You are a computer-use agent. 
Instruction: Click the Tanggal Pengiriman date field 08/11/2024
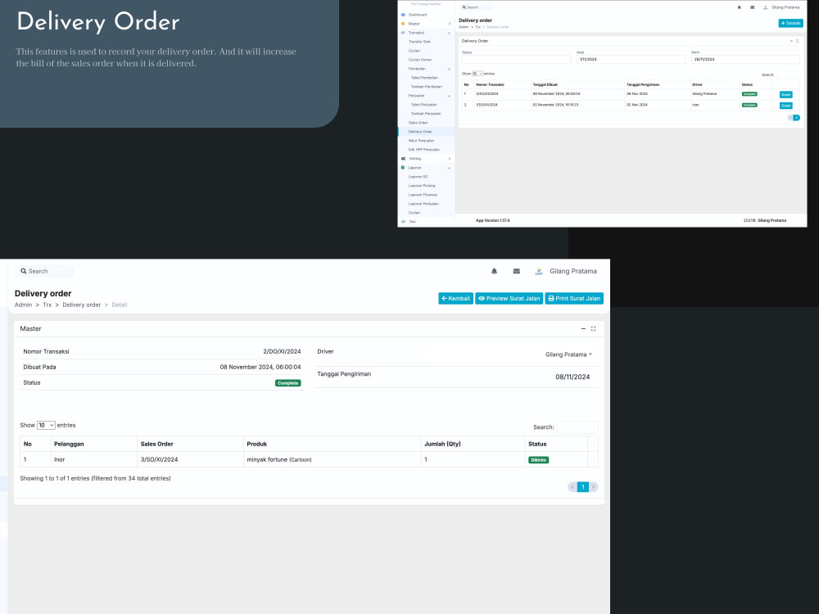pos(572,377)
